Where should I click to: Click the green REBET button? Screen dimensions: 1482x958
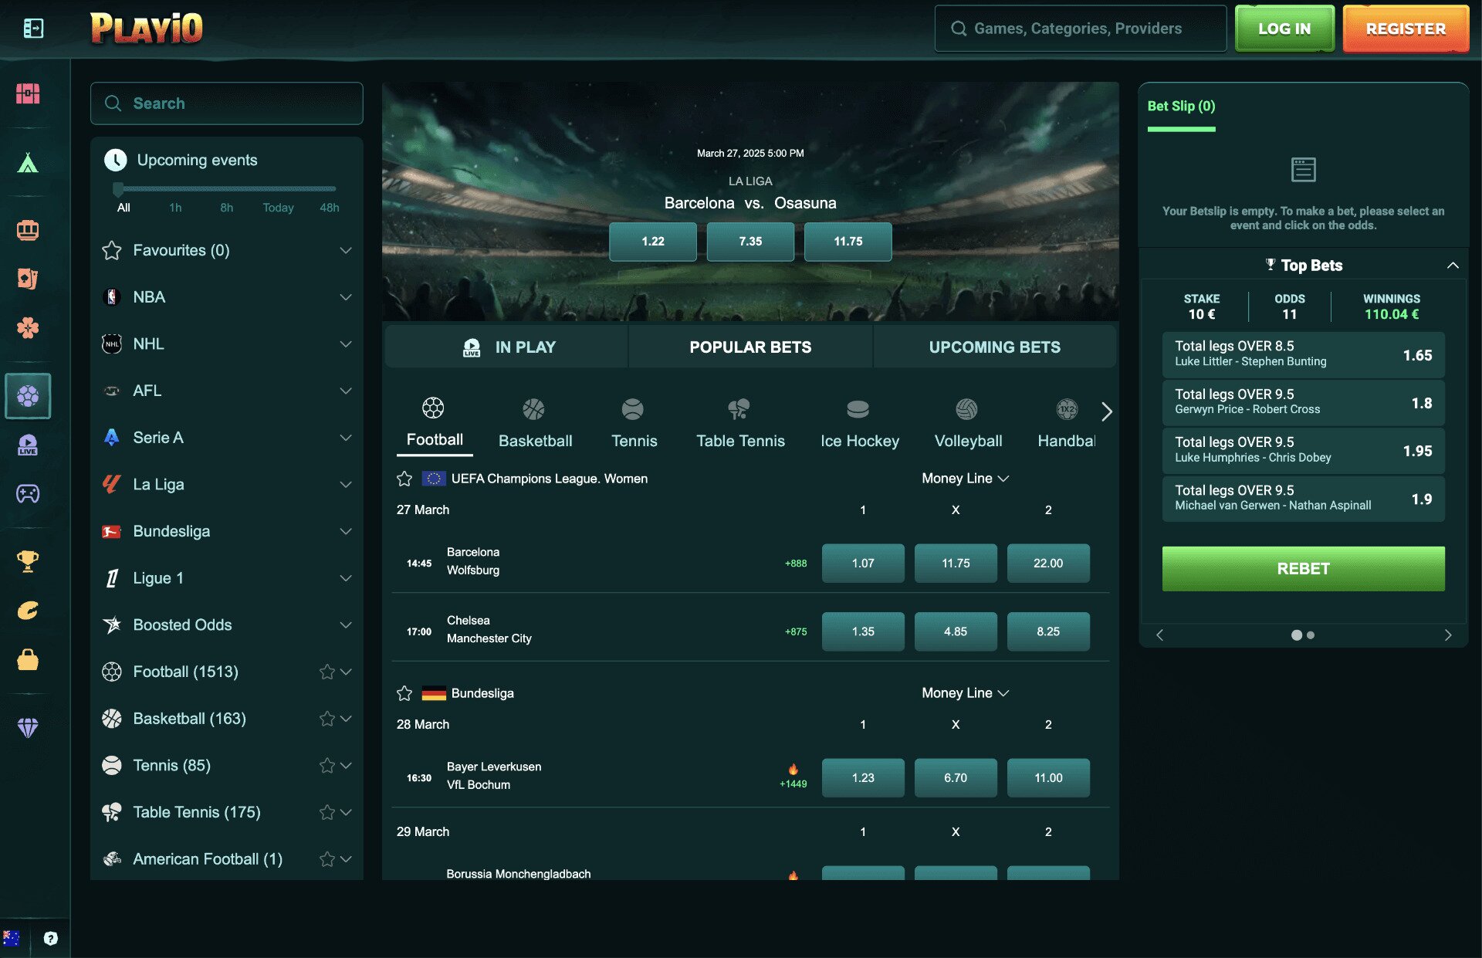tap(1302, 568)
